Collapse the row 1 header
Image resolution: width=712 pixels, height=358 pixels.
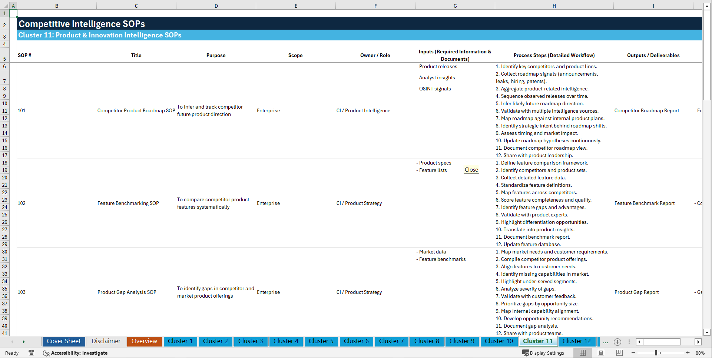(4, 13)
